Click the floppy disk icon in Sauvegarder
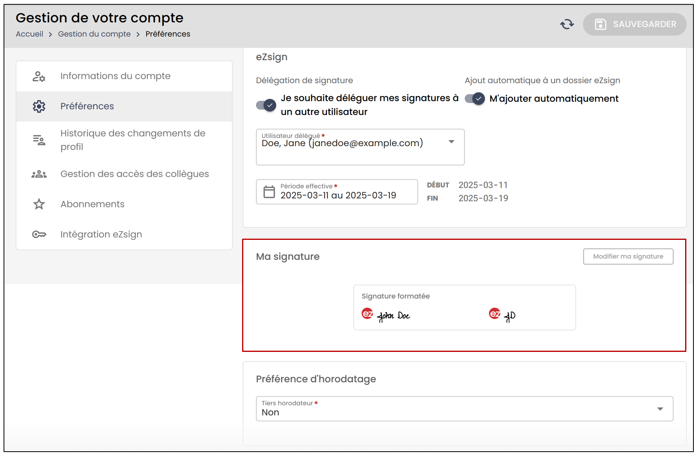Image resolution: width=697 pixels, height=456 pixels. pyautogui.click(x=600, y=24)
